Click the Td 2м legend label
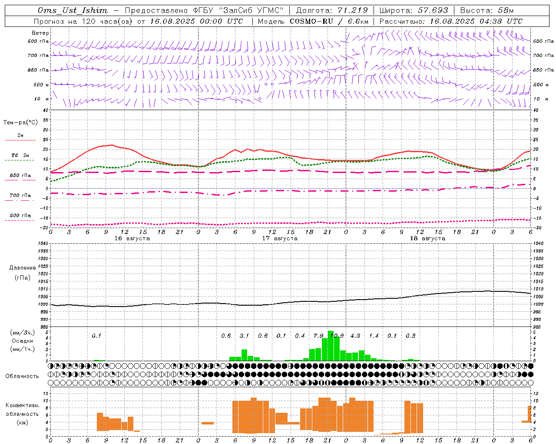The height and width of the screenshot is (444, 556). tap(20, 155)
